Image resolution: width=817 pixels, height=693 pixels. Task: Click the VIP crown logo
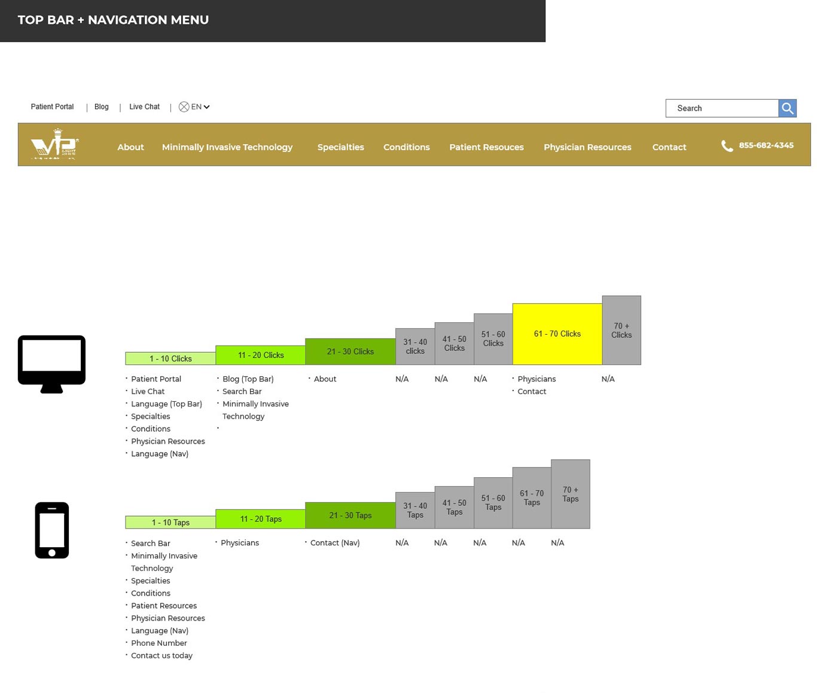click(x=54, y=145)
